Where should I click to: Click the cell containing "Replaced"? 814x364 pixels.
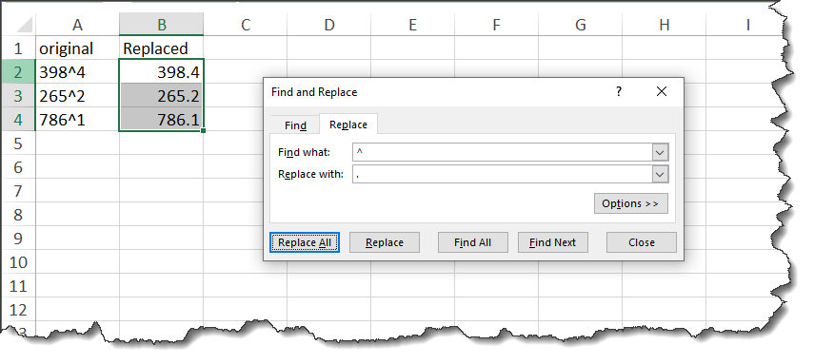point(162,48)
